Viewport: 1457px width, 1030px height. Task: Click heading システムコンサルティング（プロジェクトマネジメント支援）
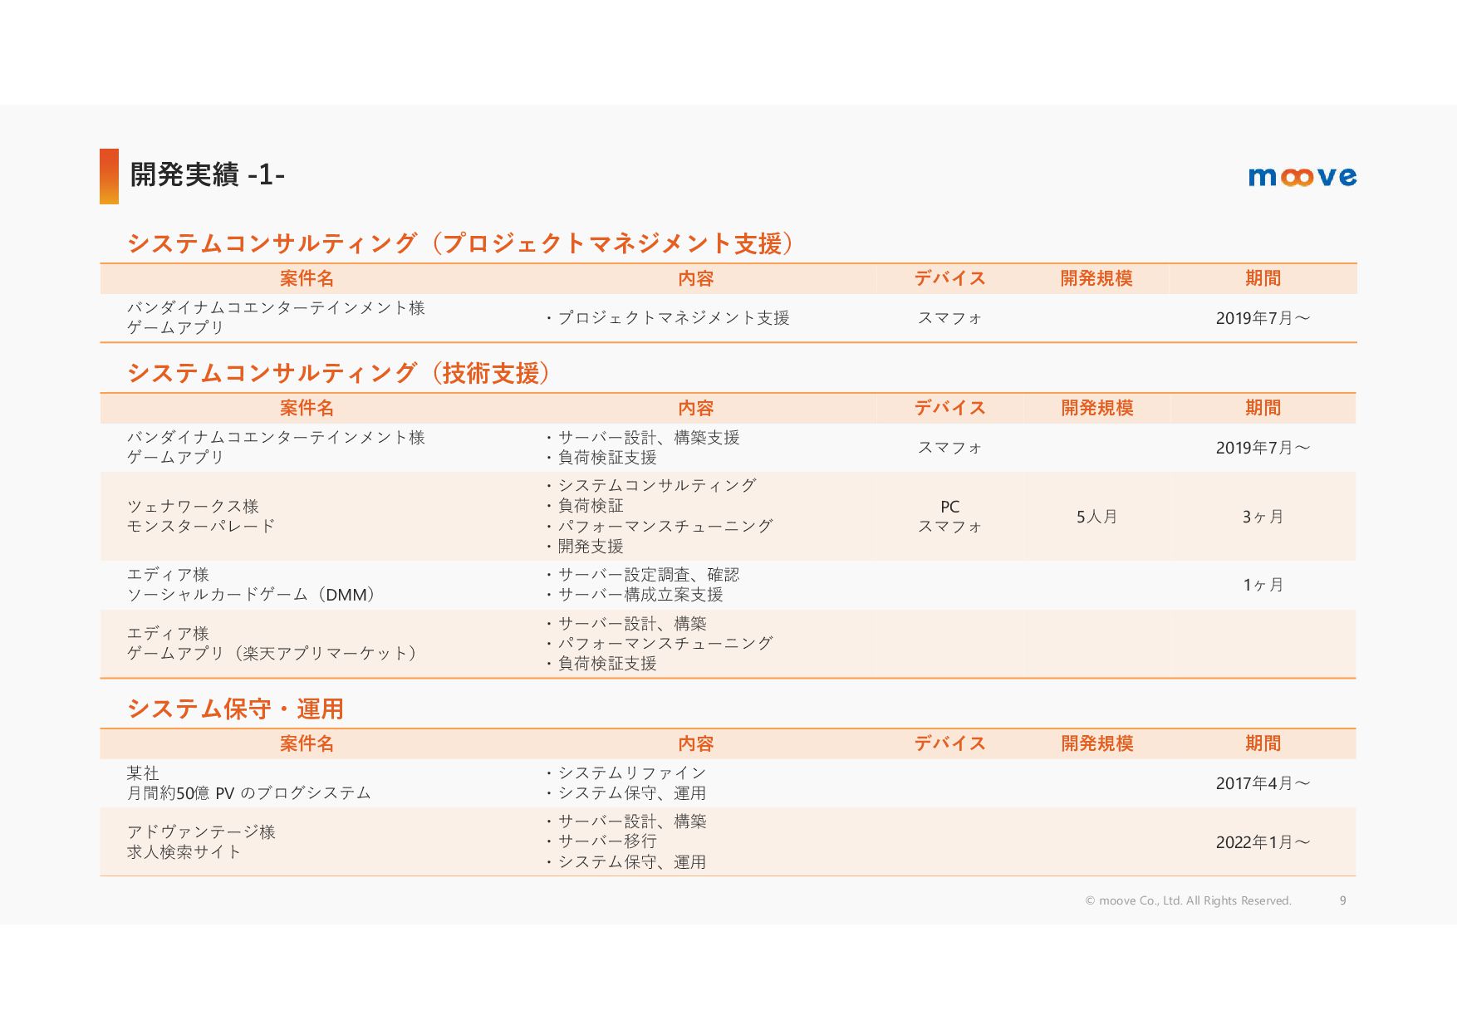463,243
